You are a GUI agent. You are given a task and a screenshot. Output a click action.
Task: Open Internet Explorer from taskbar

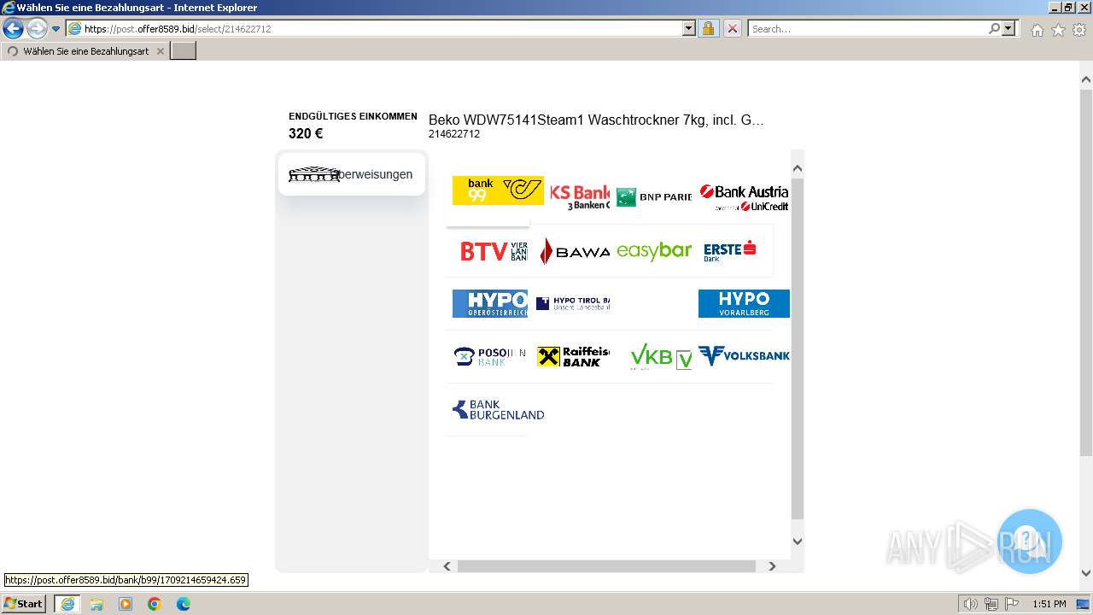coord(67,604)
